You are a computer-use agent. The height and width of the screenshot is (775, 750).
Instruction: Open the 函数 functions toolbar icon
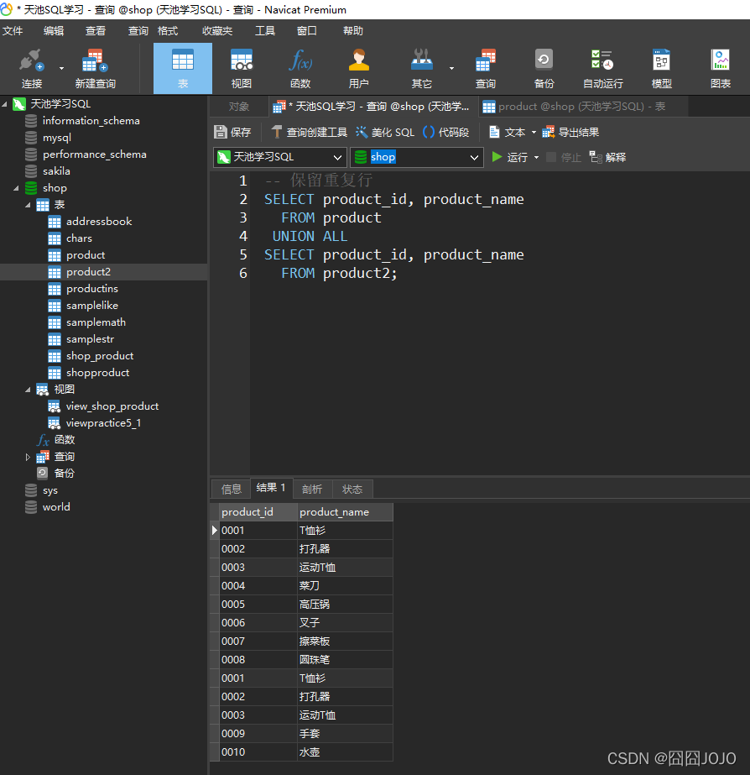click(x=300, y=68)
